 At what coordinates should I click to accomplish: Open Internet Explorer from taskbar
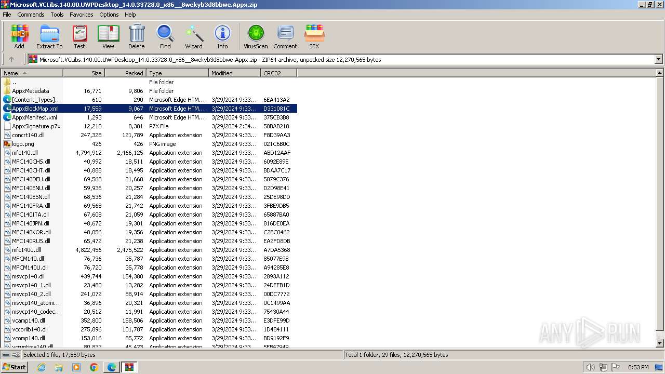[x=41, y=367]
